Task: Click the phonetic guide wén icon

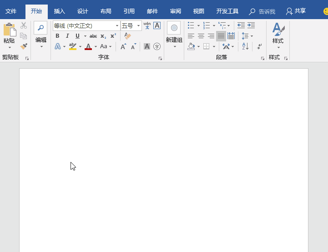Action: 147,25
